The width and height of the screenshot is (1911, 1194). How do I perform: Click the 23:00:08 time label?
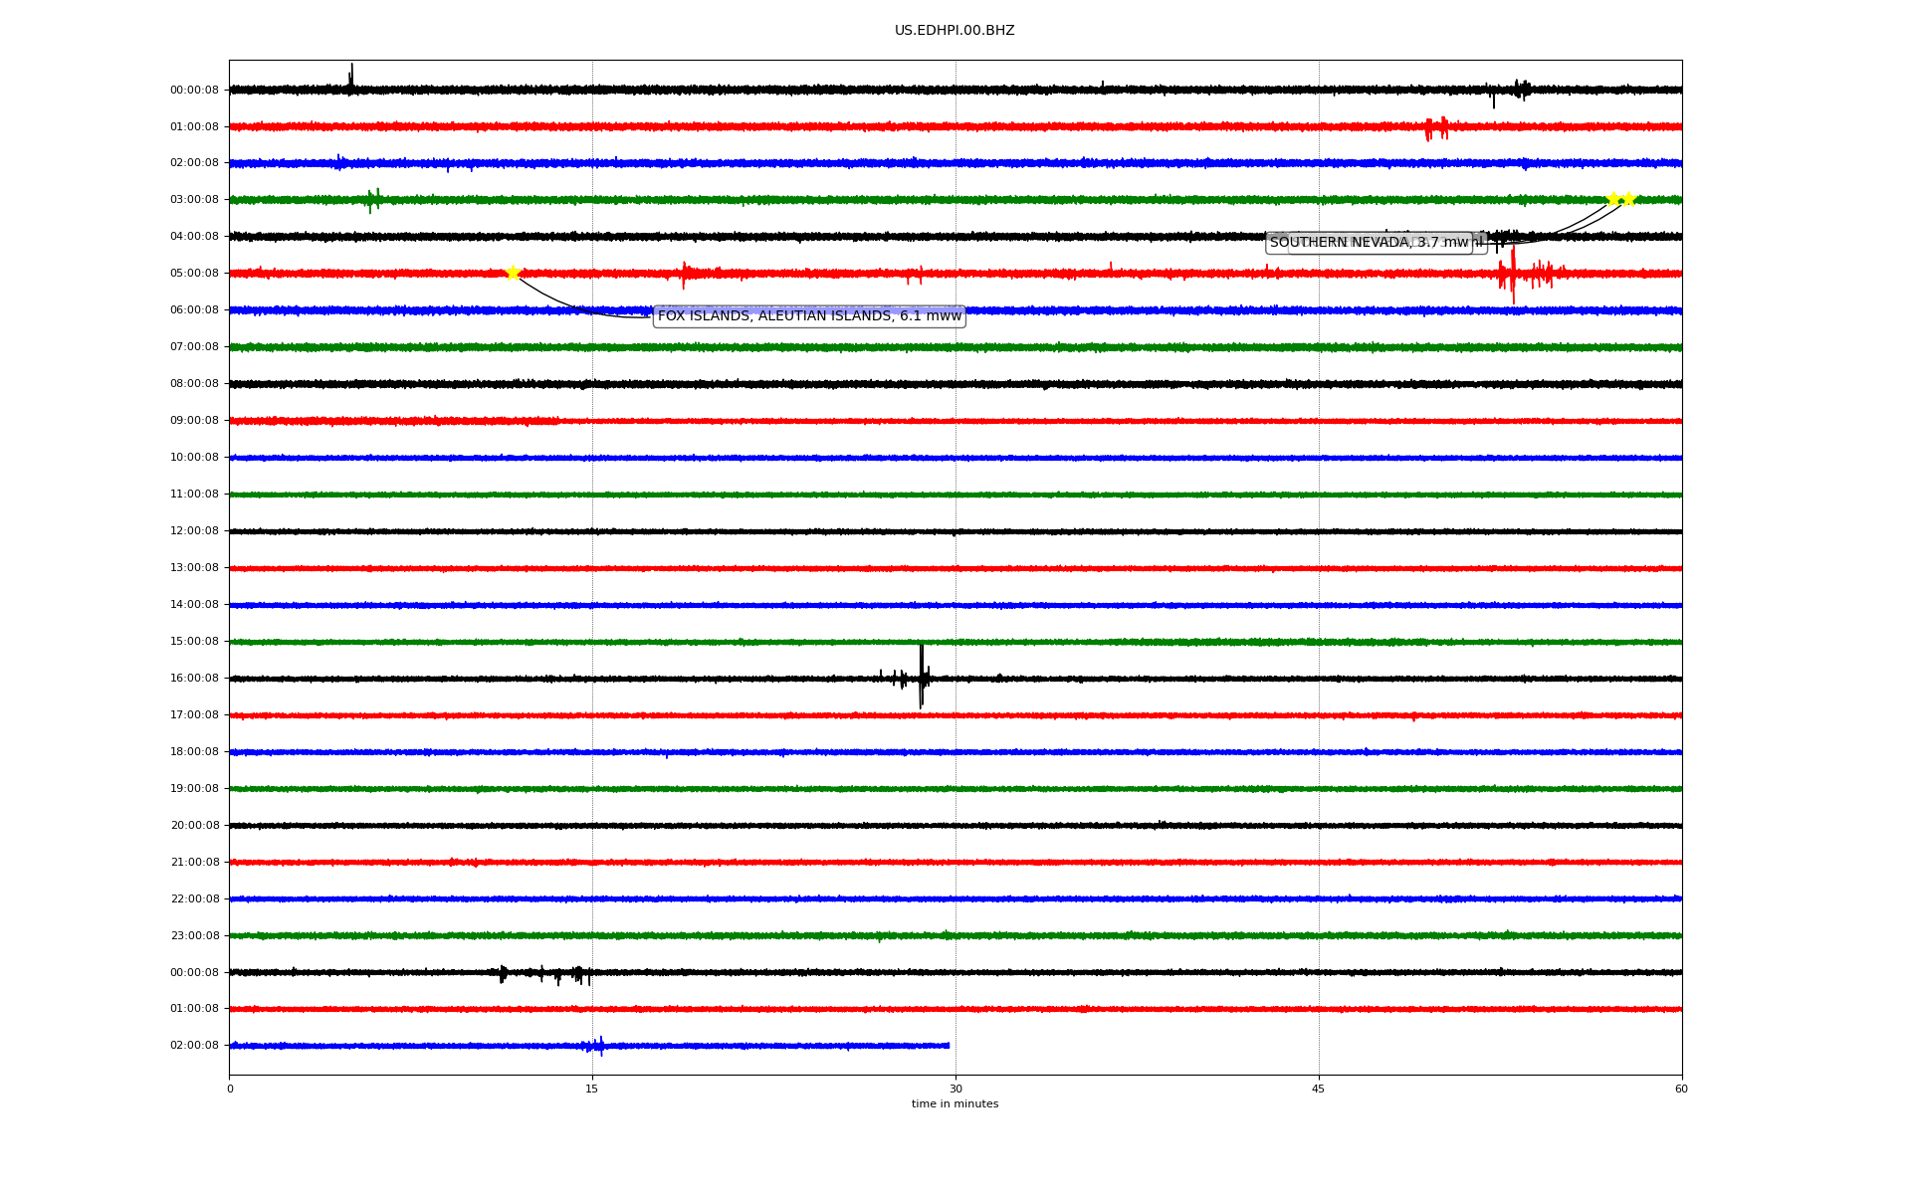(194, 936)
